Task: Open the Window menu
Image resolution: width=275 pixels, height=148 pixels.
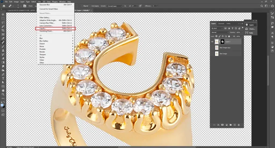Action: point(62,2)
